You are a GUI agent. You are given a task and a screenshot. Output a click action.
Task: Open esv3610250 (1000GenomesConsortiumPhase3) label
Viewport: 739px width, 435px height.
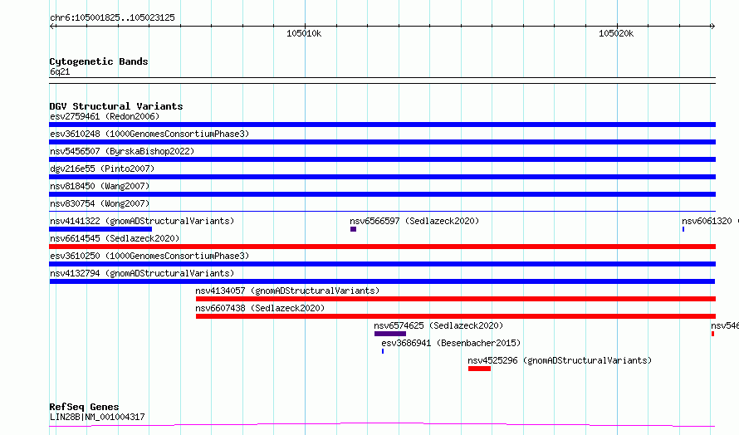(149, 256)
